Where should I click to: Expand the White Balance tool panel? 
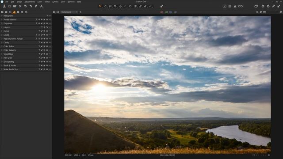coord(2,19)
